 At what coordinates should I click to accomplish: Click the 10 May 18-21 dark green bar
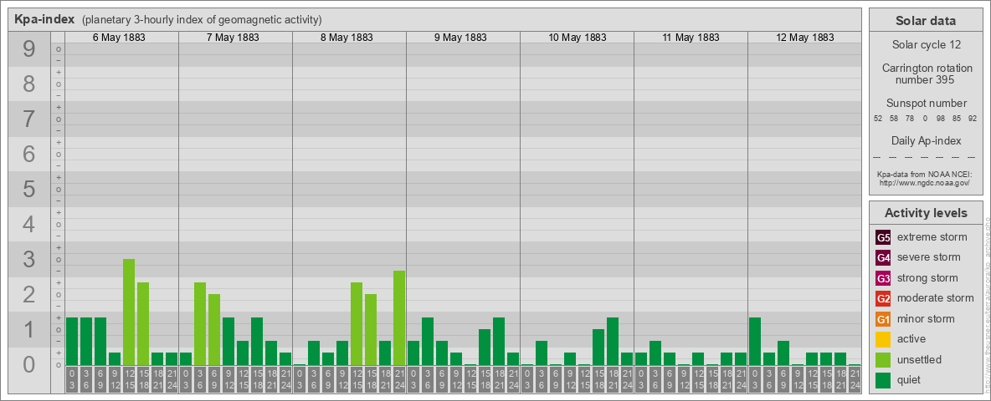(x=613, y=341)
